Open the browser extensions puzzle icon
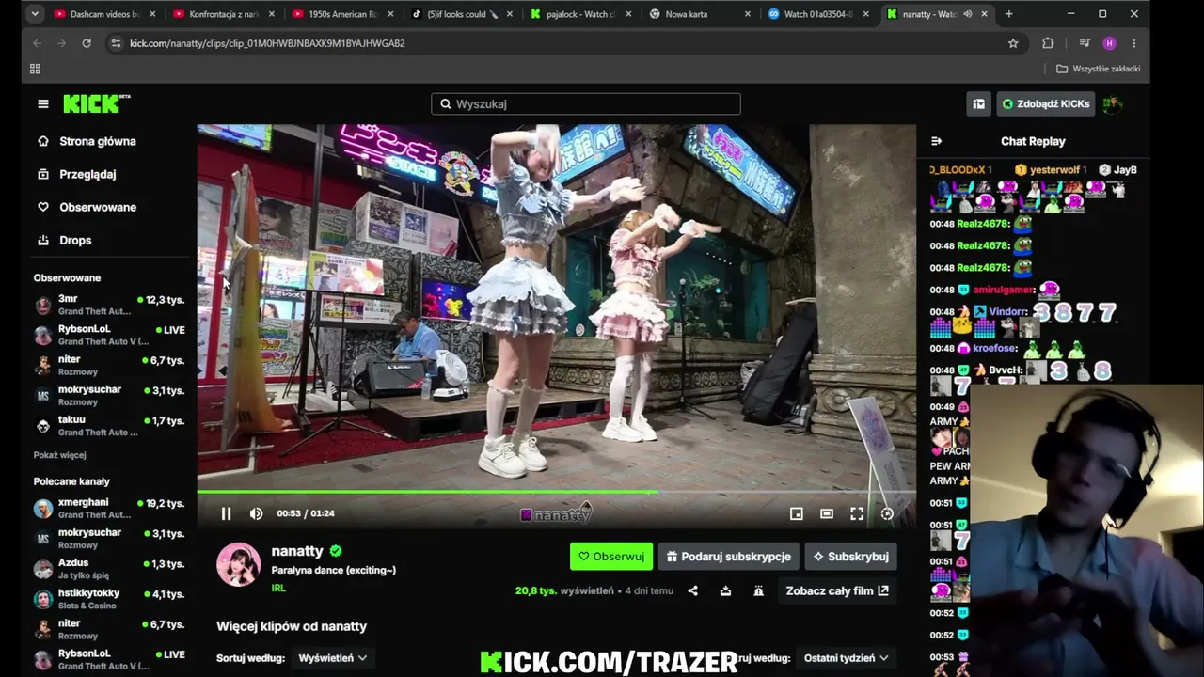This screenshot has height=677, width=1204. tap(1048, 43)
